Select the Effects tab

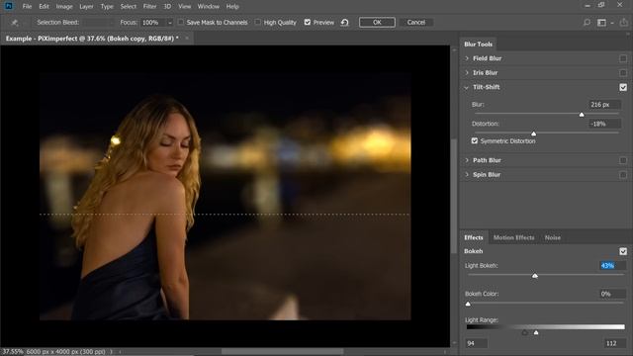coord(474,237)
